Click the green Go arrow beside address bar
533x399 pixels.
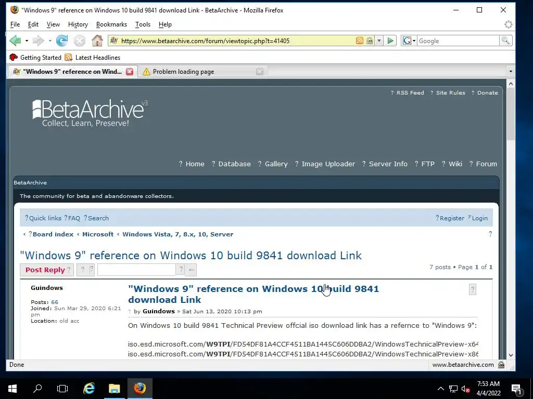pos(390,41)
